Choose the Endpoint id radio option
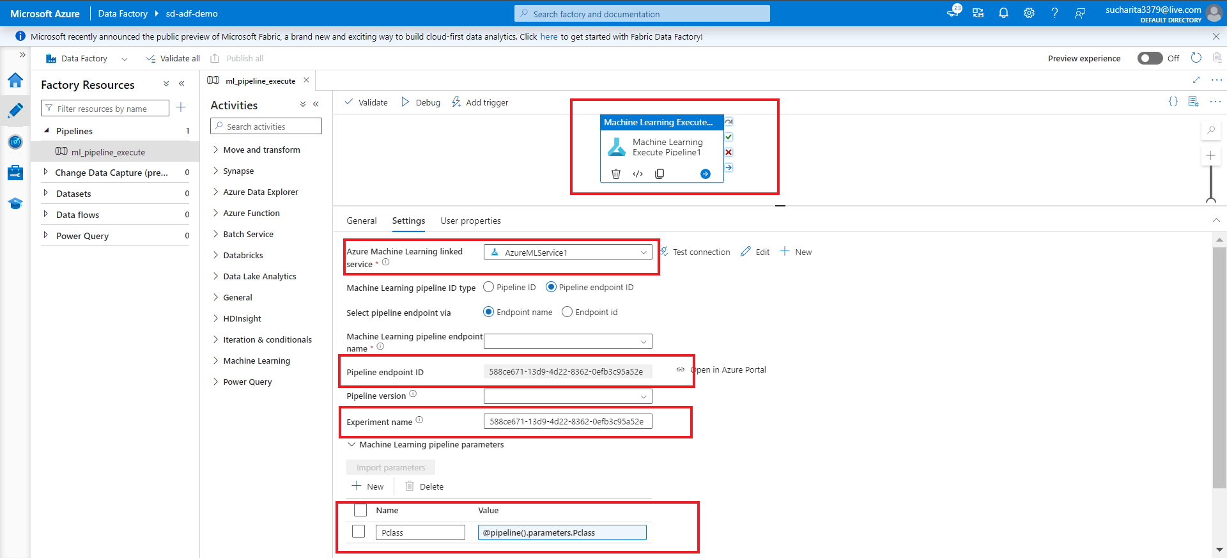 coord(567,312)
